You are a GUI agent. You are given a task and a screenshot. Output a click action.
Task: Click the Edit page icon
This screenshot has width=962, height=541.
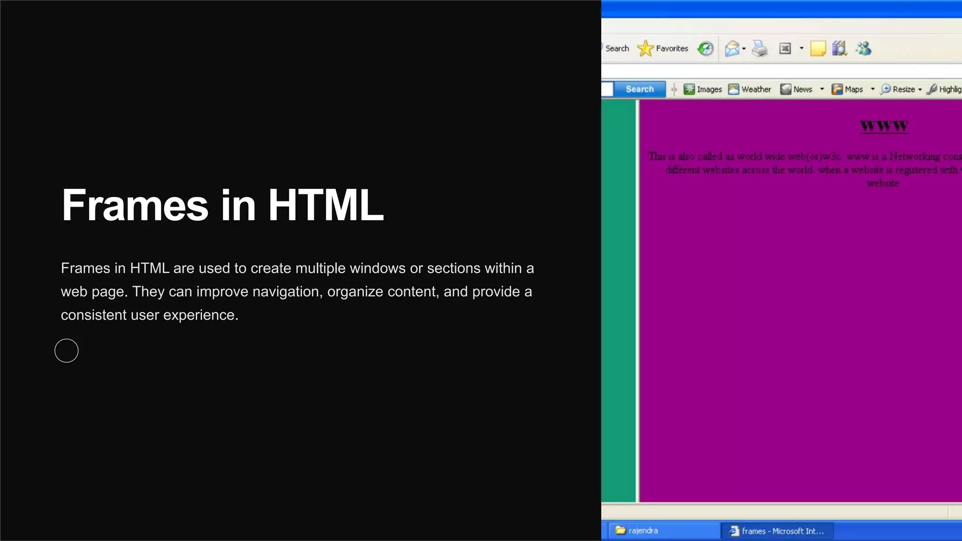[785, 48]
